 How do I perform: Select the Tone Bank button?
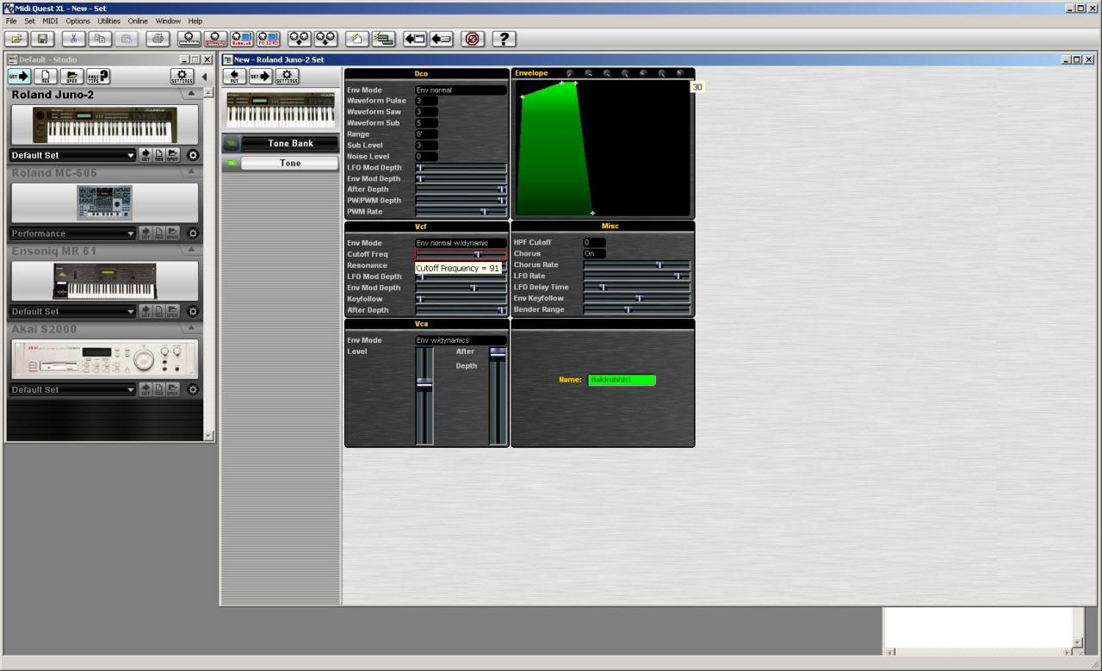(290, 143)
